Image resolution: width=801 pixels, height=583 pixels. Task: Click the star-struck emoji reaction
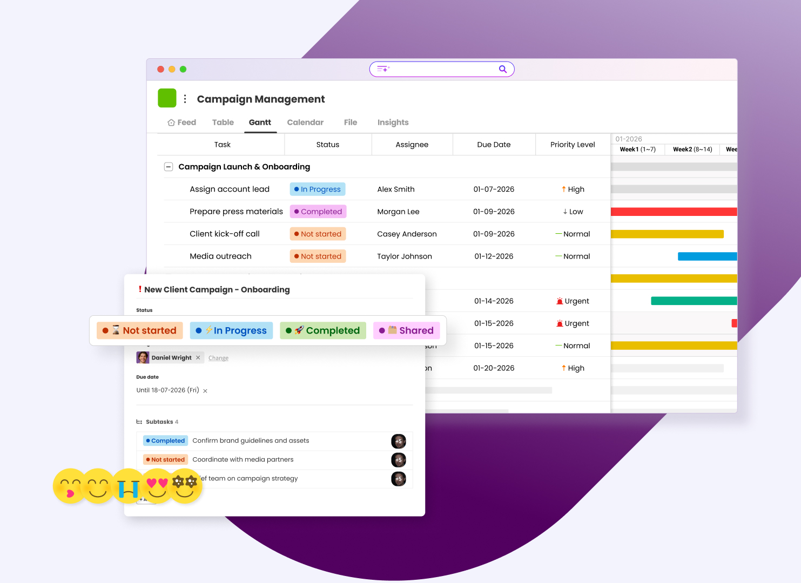(185, 486)
